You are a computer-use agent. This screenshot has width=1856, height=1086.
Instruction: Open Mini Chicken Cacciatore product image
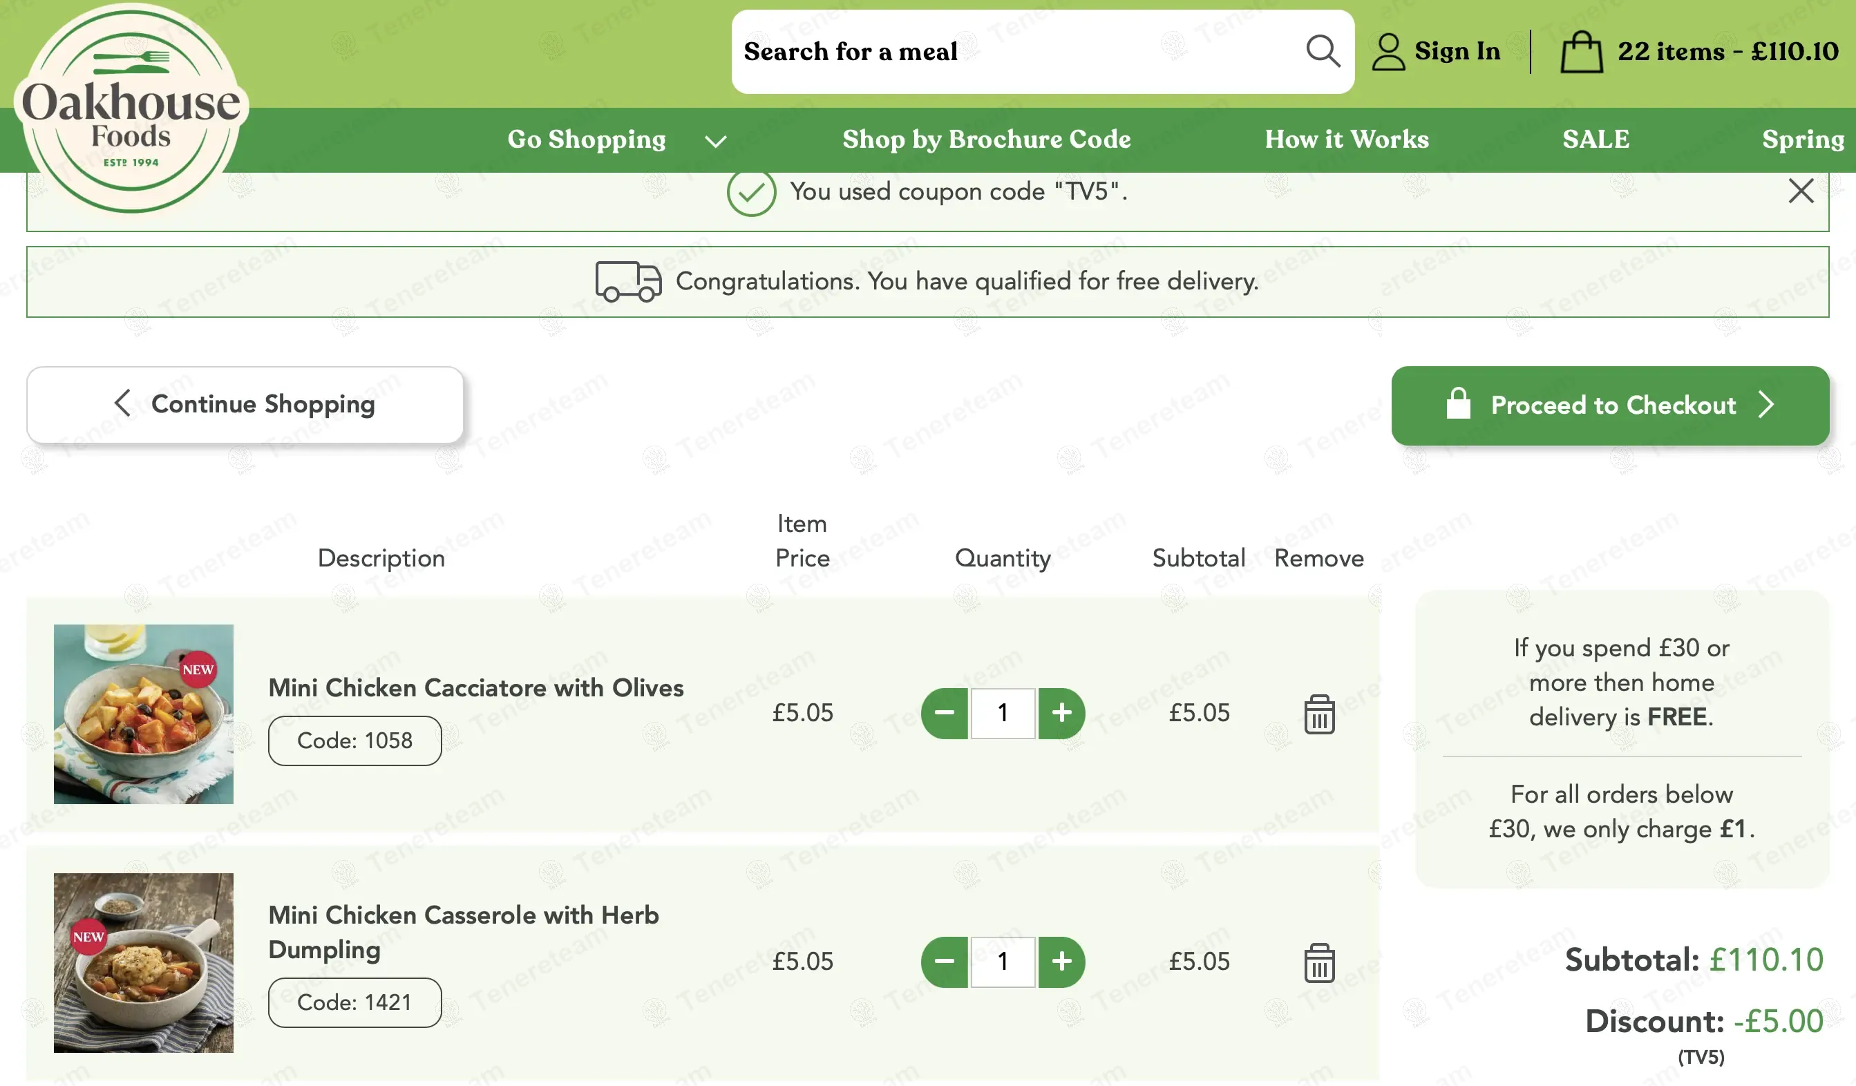[144, 714]
